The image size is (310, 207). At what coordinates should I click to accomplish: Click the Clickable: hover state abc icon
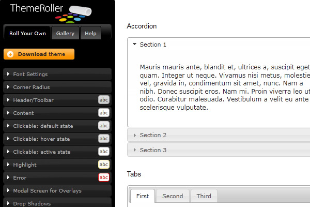pyautogui.click(x=104, y=139)
